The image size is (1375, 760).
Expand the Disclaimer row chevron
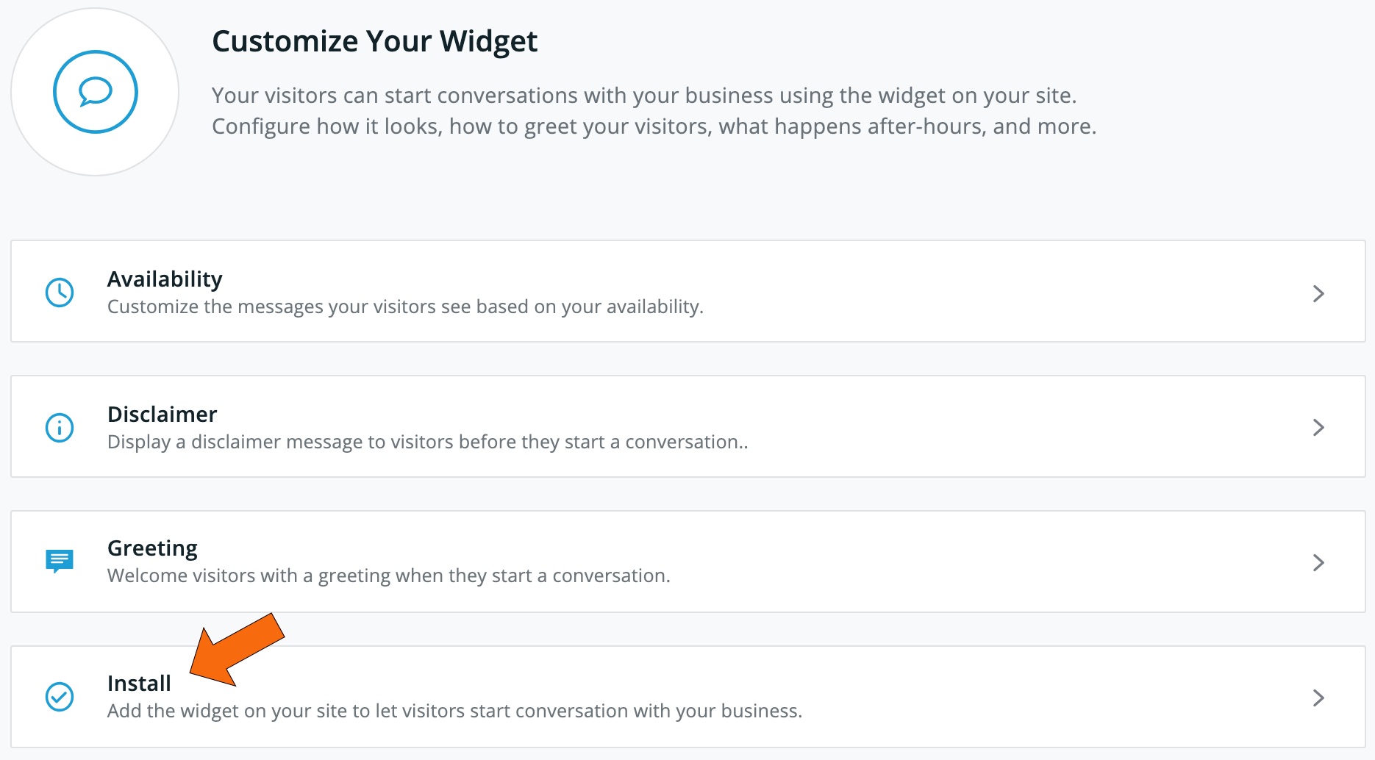pos(1318,428)
